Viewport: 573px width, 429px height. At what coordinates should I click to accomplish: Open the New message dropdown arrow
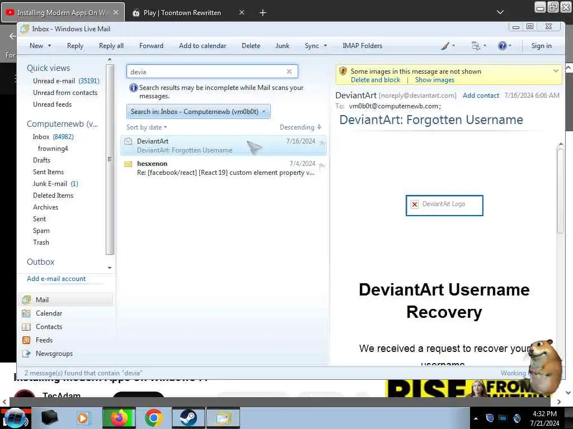[49, 46]
